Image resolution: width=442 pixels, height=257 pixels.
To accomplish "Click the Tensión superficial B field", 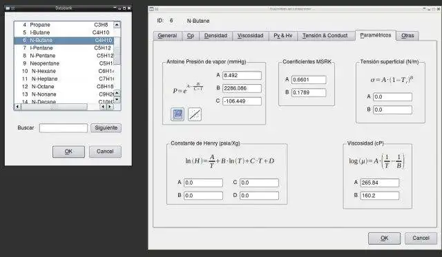I will (392, 110).
